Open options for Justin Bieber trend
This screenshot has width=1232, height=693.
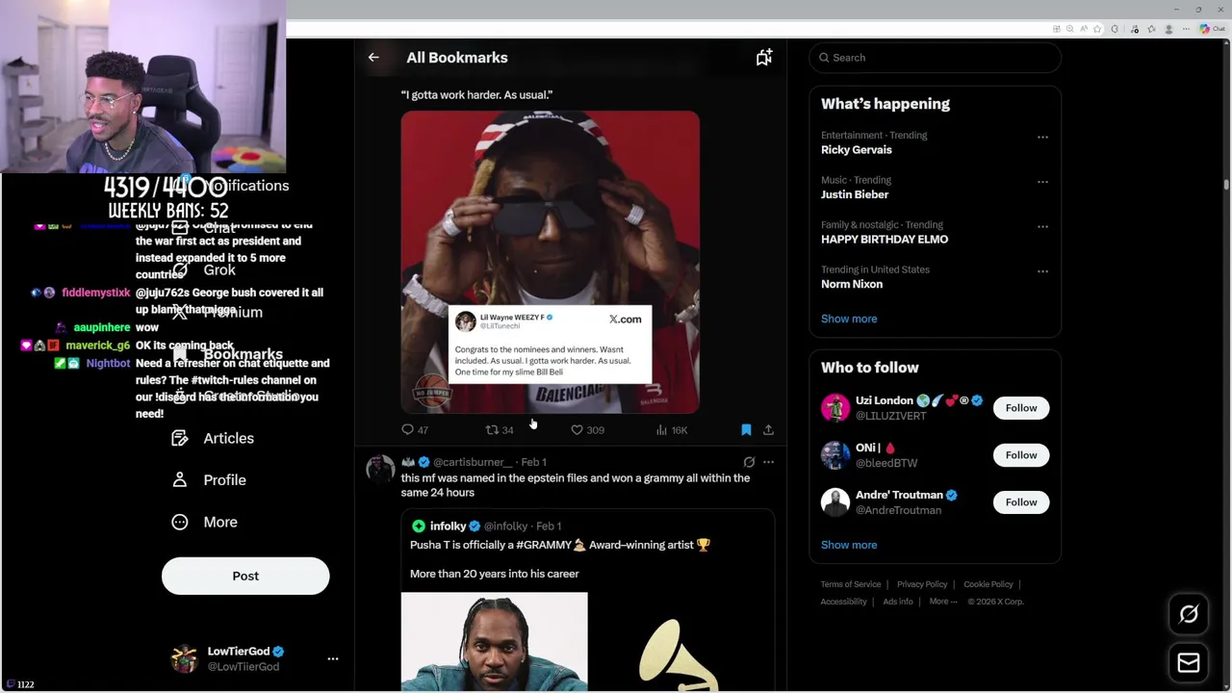pos(1042,181)
